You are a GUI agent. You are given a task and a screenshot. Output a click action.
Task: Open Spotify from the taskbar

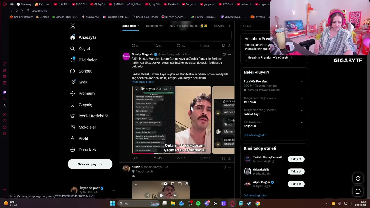[198, 203]
